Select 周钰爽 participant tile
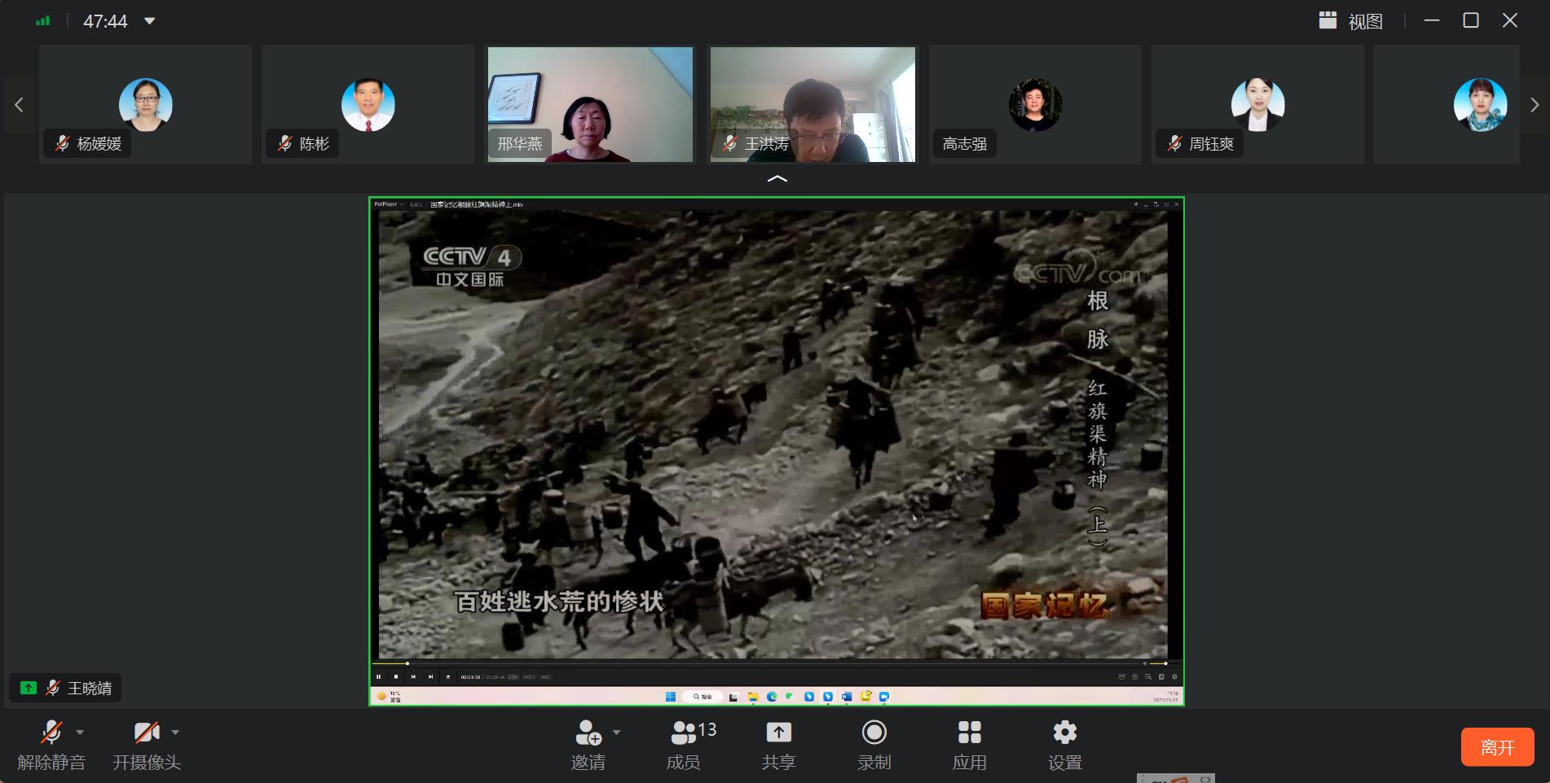The height and width of the screenshot is (783, 1550). click(1257, 105)
